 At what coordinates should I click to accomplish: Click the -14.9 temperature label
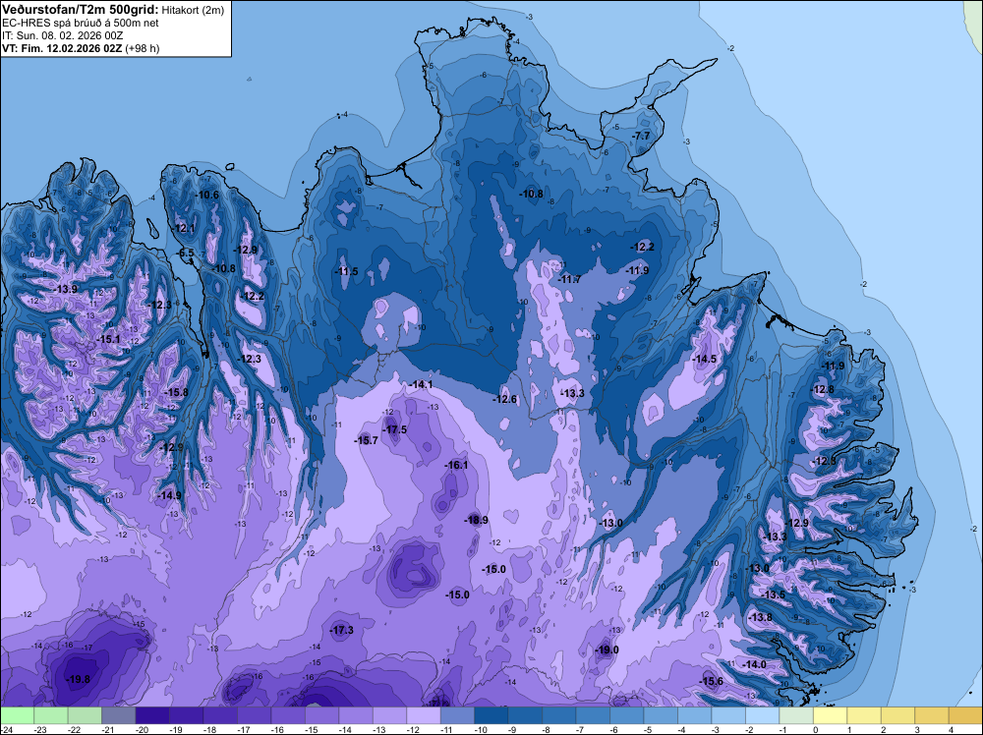coord(169,495)
